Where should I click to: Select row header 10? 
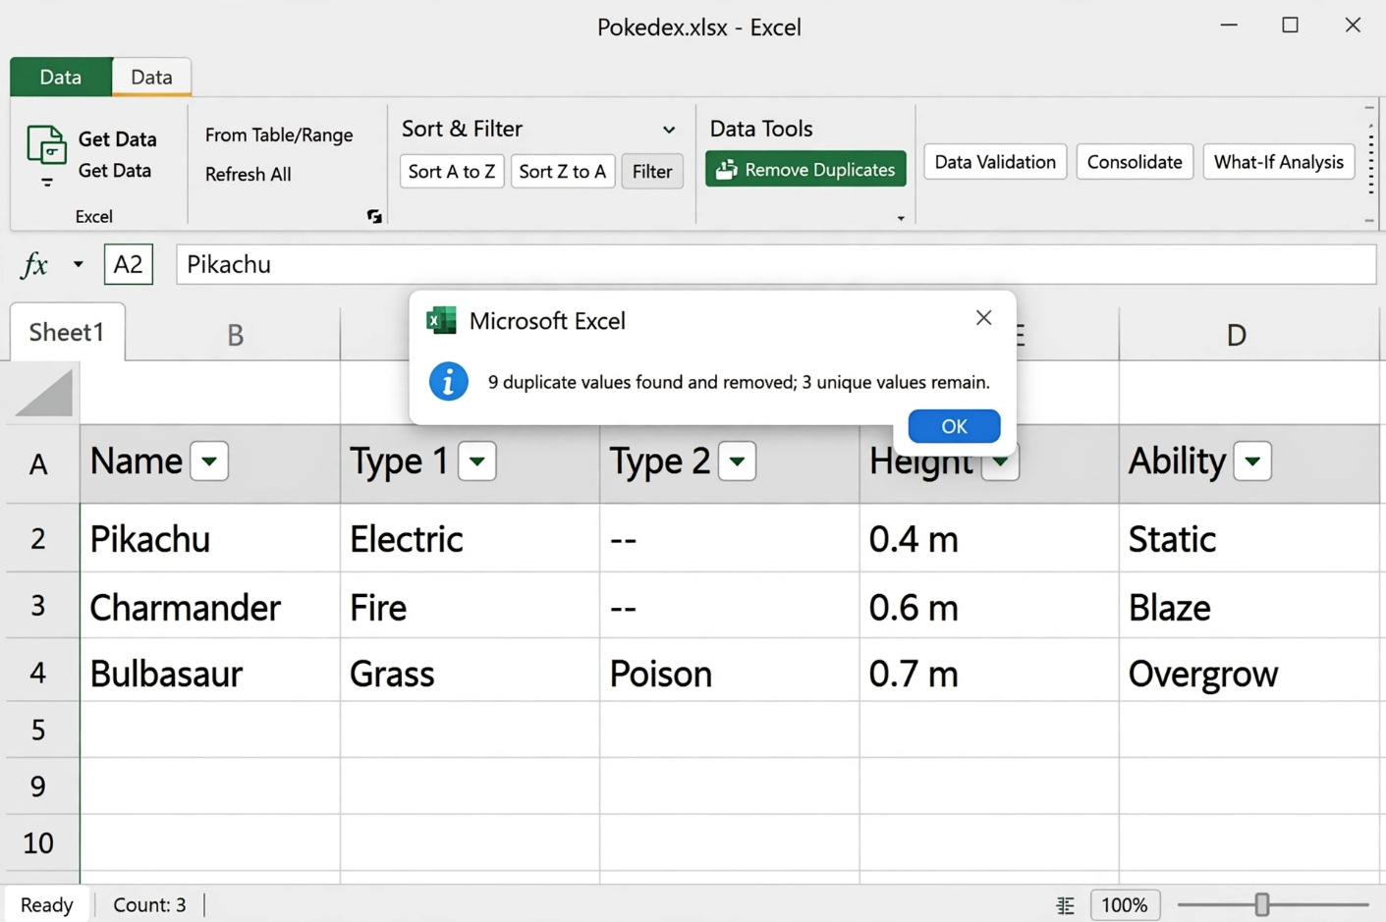tap(38, 842)
